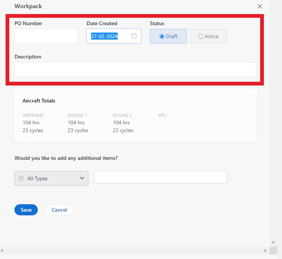The image size is (282, 259).
Task: Save the workpack
Action: 26,210
